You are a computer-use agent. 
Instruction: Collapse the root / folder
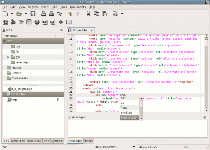[x=4, y=41]
